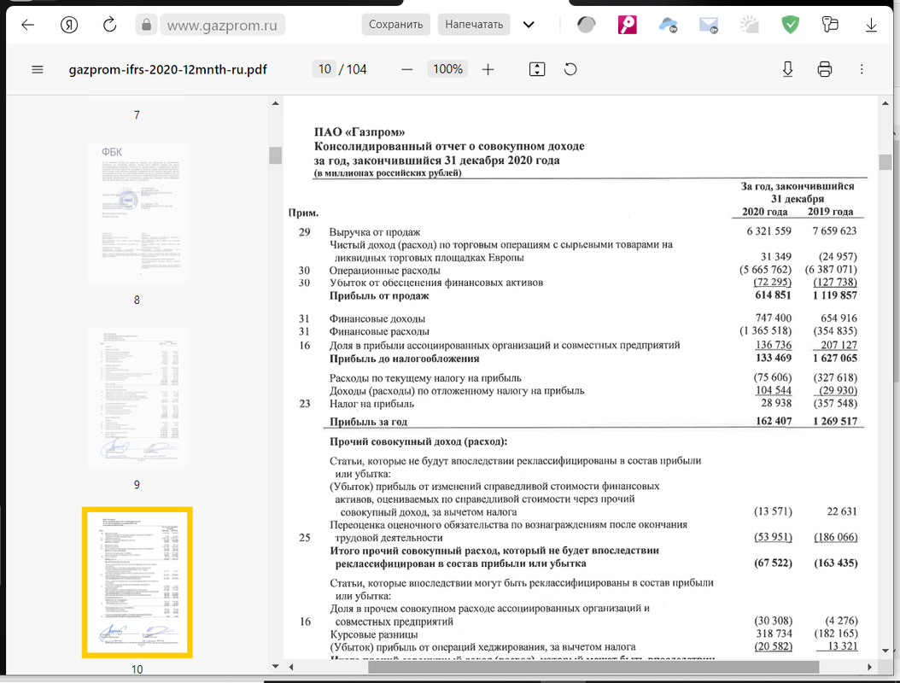900x683 pixels.
Task: Click the padlock site security icon
Action: tap(146, 25)
